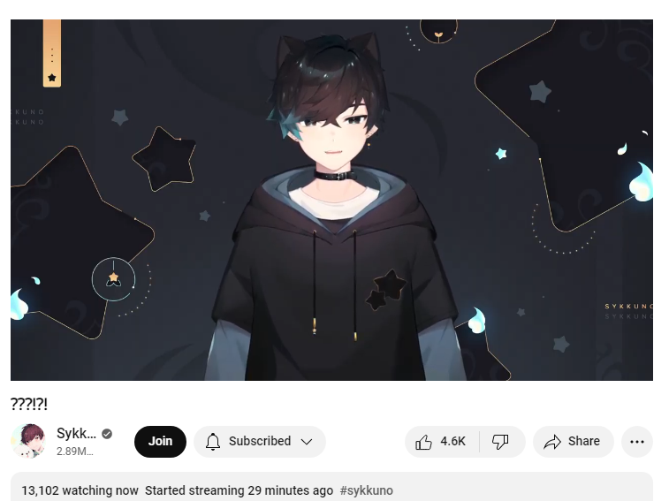Click the orange star ribbon in video

click(52, 53)
